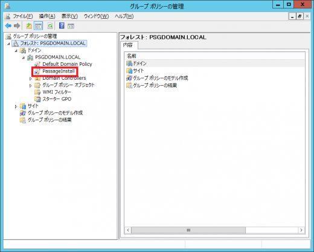The height and width of the screenshot is (252, 314).
Task: Open the 操作(A) menu
Action: coord(47,16)
